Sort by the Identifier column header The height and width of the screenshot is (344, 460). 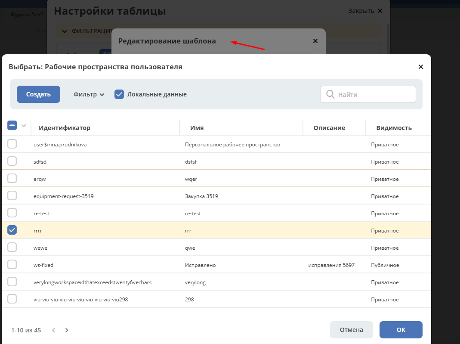tap(65, 128)
